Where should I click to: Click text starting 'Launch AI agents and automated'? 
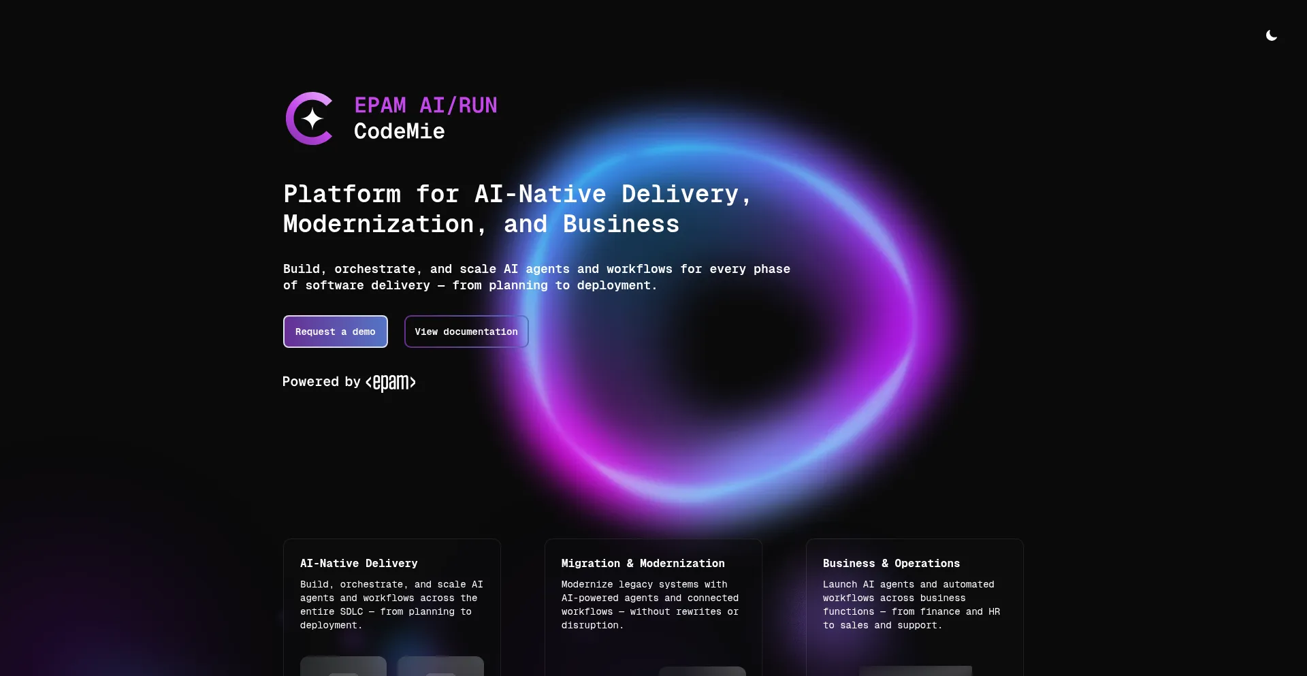(911, 605)
